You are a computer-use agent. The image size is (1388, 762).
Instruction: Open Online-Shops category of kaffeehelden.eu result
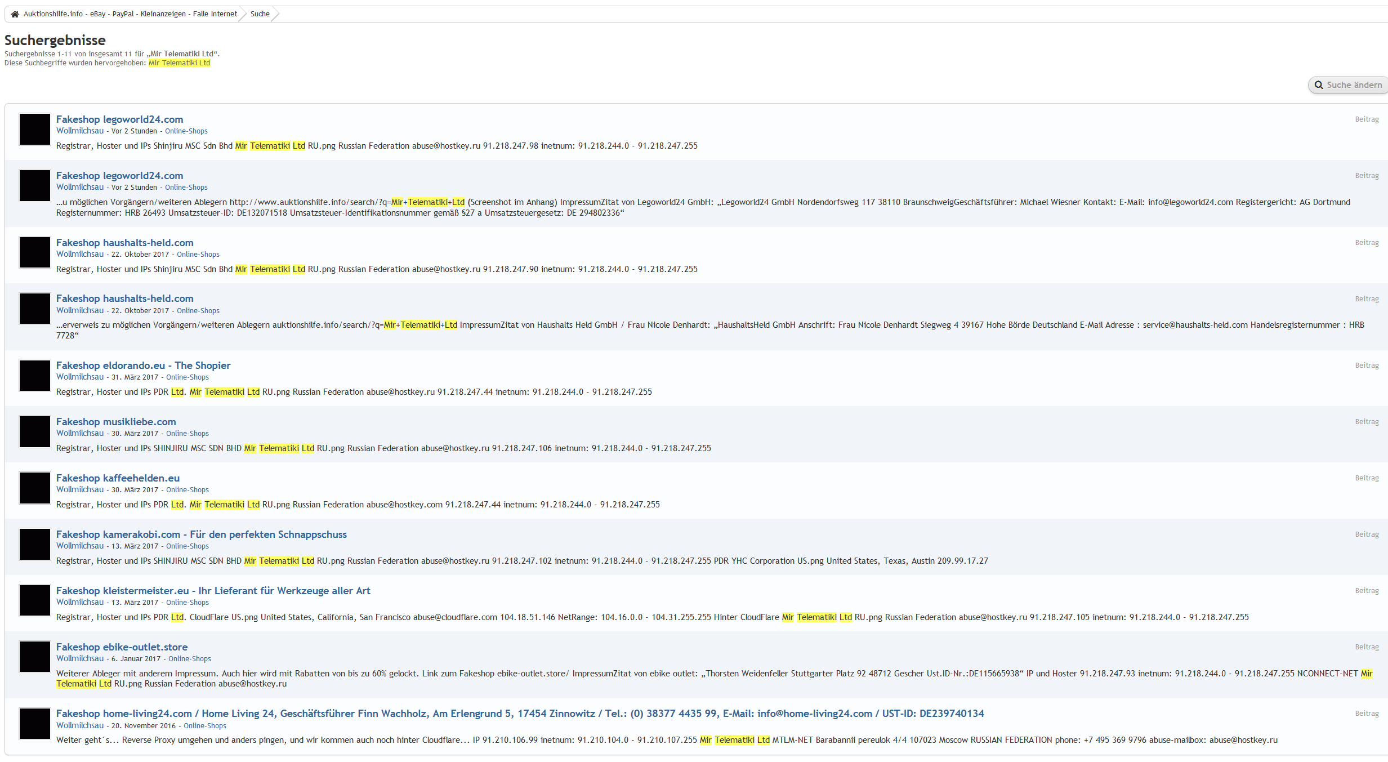188,490
